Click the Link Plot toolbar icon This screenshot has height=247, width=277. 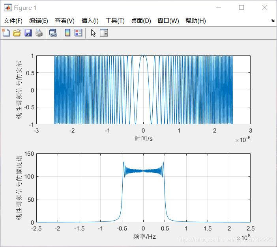click(53, 33)
